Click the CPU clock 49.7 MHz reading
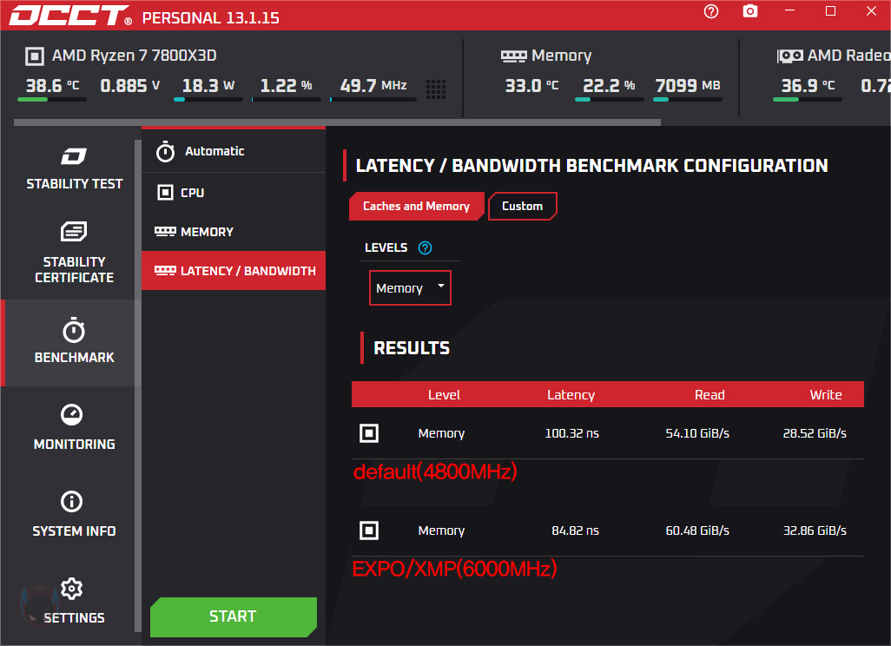 [373, 86]
